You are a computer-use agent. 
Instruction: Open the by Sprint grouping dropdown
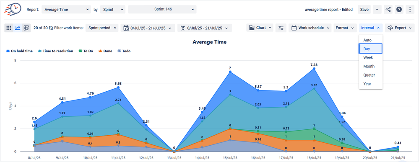pyautogui.click(x=112, y=9)
